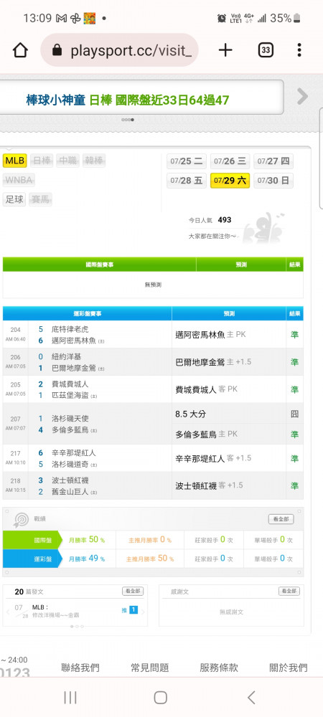Tap Android recent apps button
Image resolution: width=323 pixels, height=717 pixels.
70,698
